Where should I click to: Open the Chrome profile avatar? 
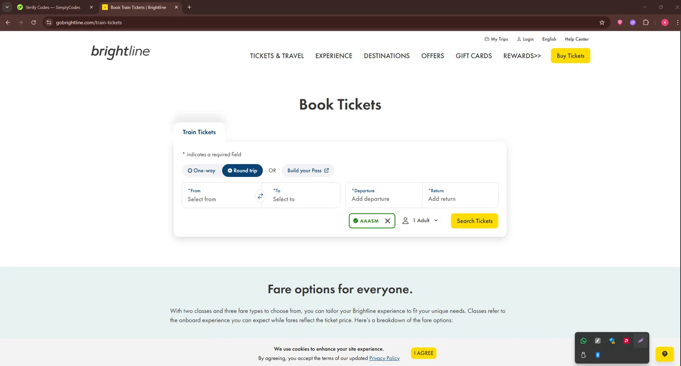(665, 22)
